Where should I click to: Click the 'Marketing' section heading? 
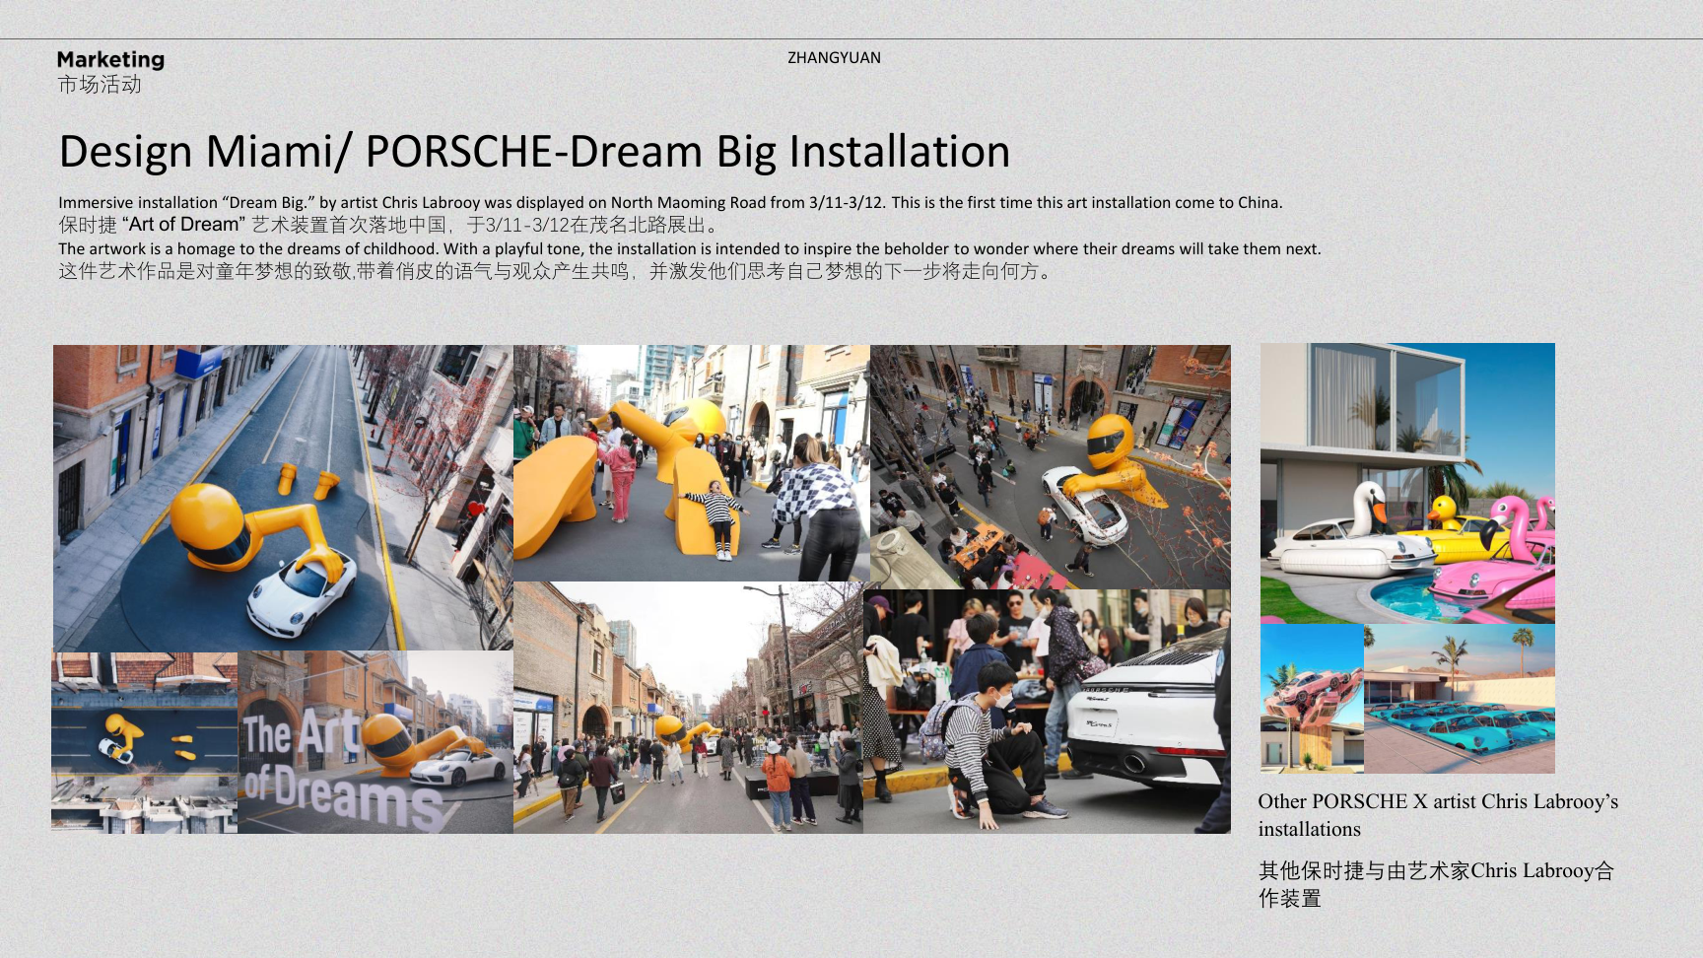tap(110, 60)
